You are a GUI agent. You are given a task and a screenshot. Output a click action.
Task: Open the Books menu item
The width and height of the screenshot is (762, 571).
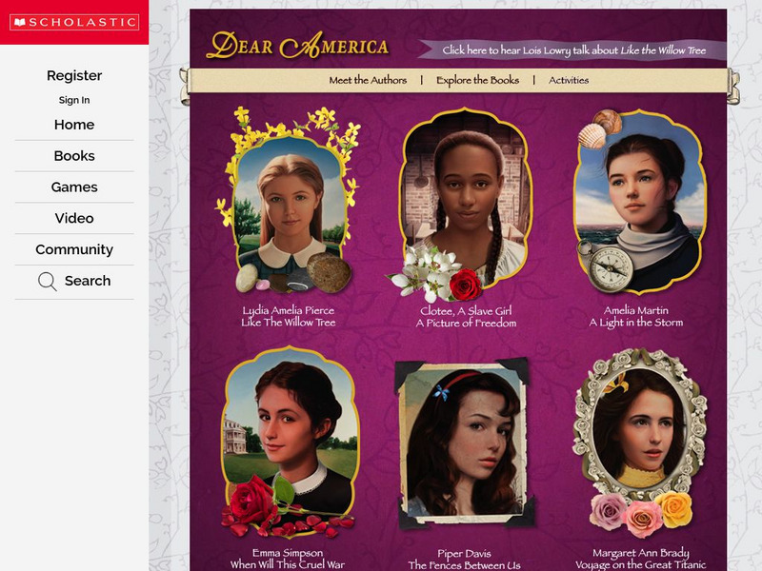click(74, 156)
